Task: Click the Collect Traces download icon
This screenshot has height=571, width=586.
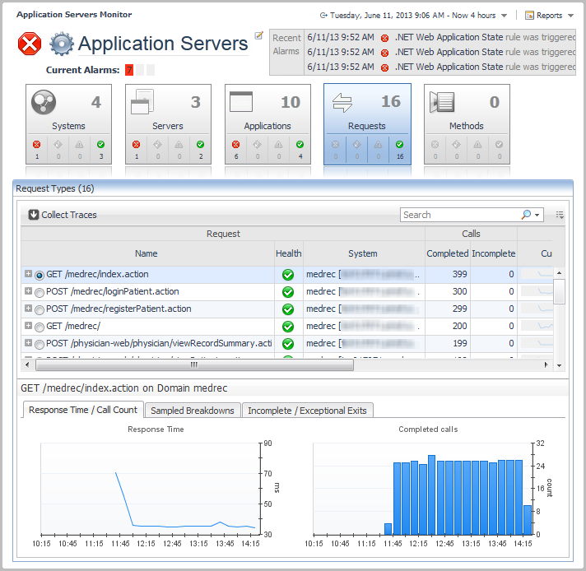Action: tap(34, 215)
